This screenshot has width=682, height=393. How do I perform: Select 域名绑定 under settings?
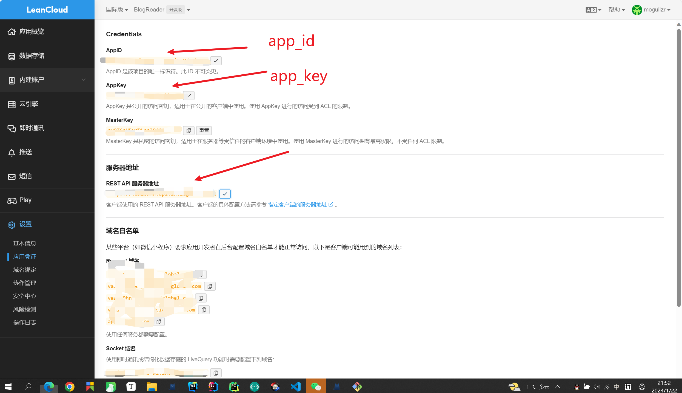25,270
